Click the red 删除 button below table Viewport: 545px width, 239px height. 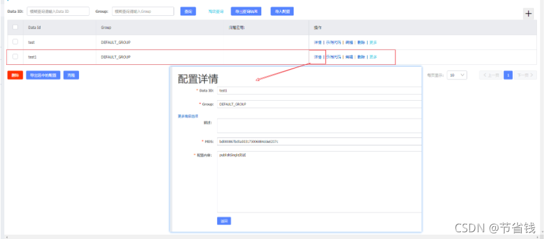pyautogui.click(x=15, y=75)
